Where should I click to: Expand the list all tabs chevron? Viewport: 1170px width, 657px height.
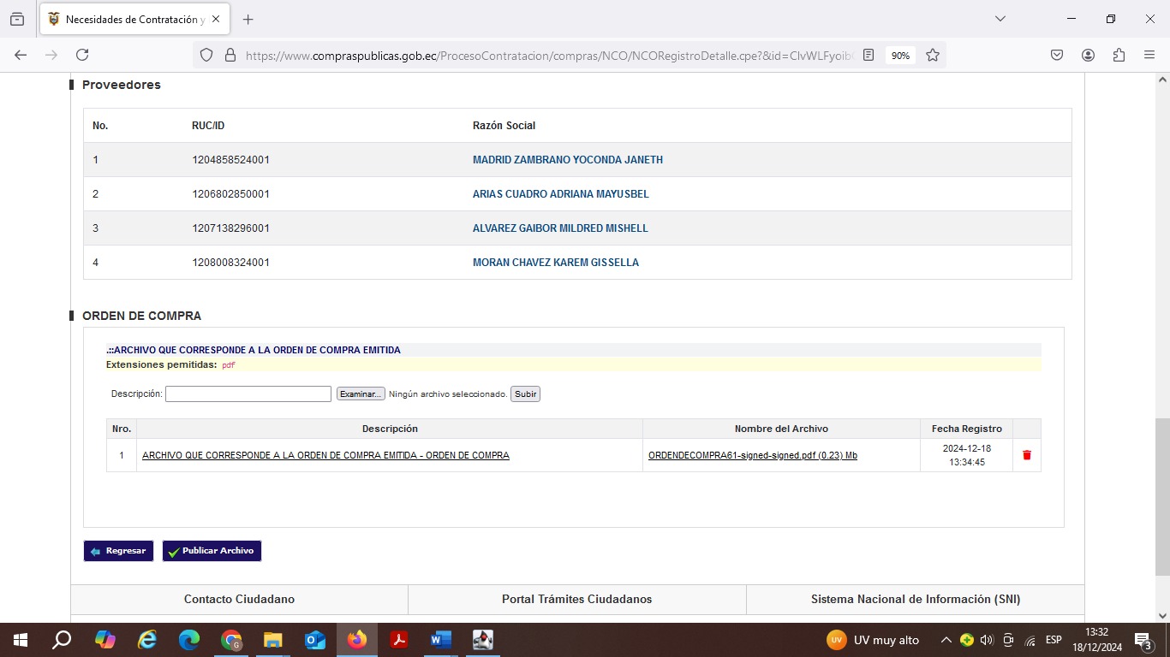1000,19
